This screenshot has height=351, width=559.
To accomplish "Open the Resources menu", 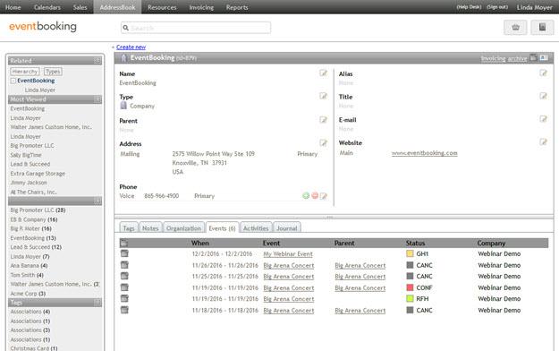I will click(162, 7).
